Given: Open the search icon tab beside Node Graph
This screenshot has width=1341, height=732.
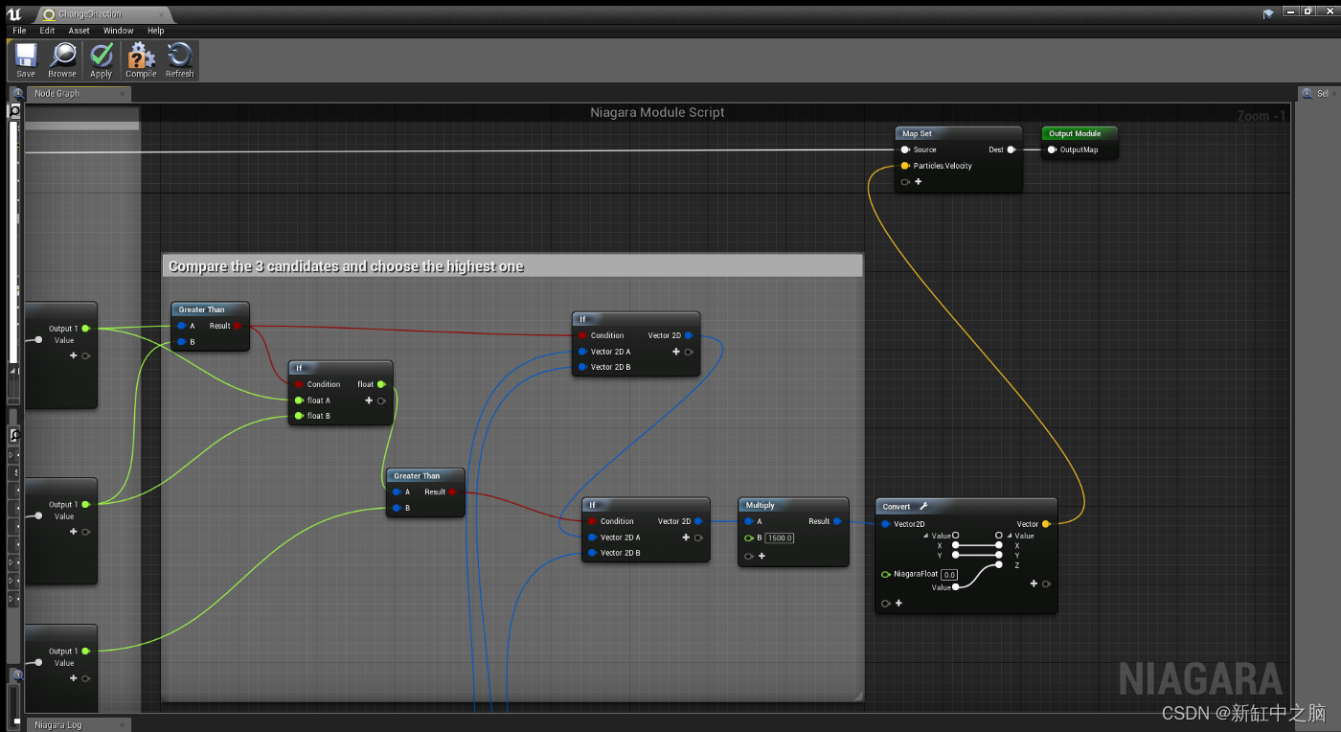Looking at the screenshot, I should pyautogui.click(x=17, y=94).
